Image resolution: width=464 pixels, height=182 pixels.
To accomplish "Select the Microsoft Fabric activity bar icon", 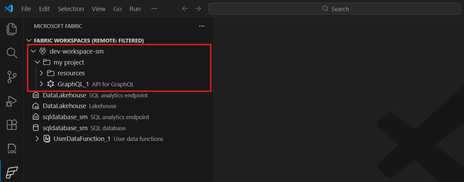I will pos(12,172).
